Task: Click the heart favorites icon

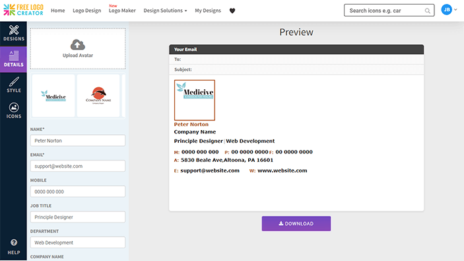Action: click(232, 11)
